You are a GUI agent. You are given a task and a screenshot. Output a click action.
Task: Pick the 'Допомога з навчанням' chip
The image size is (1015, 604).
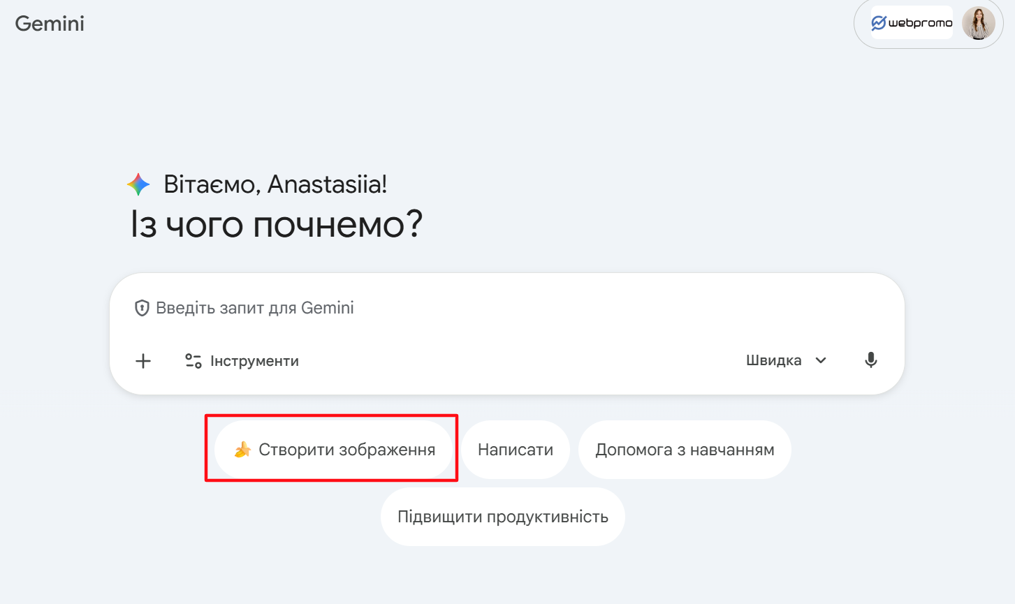(685, 450)
